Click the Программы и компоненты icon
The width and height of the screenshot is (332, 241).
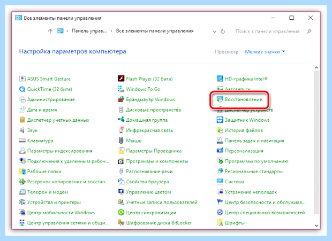pyautogui.click(x=121, y=161)
